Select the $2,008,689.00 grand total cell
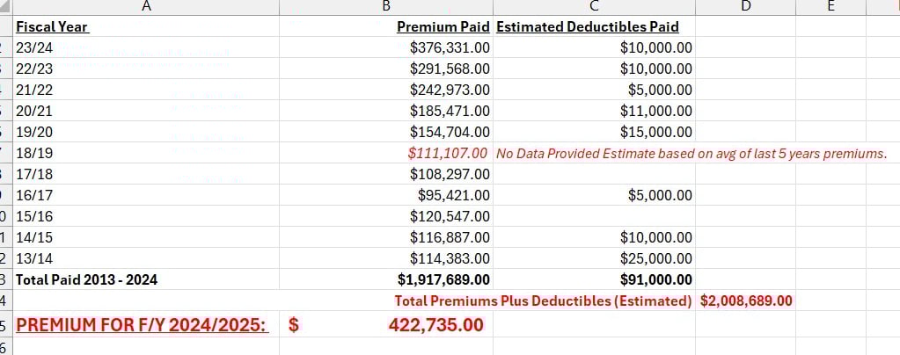900x355 pixels. [746, 301]
